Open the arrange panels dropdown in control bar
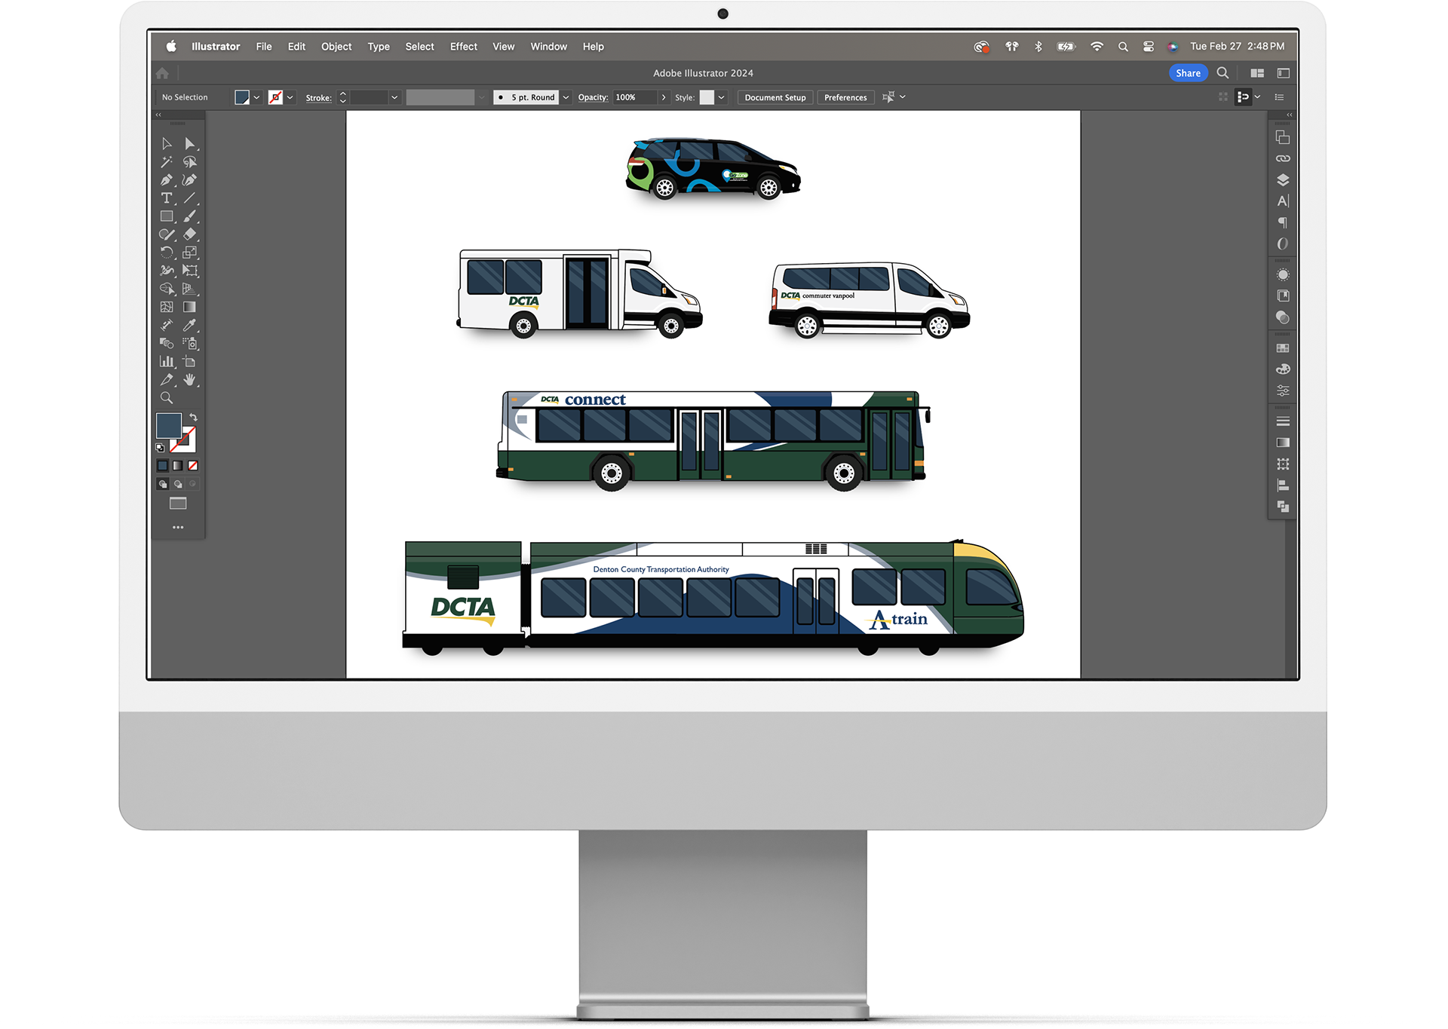The height and width of the screenshot is (1029, 1448). click(1257, 96)
